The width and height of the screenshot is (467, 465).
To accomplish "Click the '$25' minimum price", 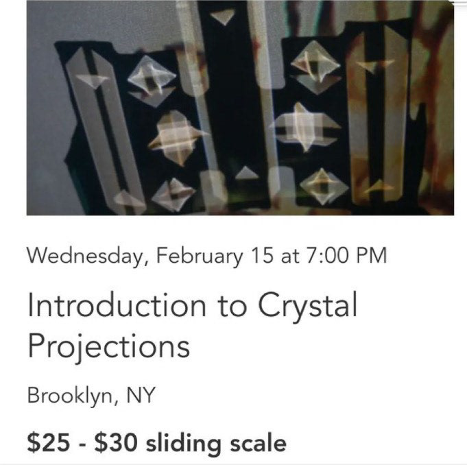I will [47, 442].
